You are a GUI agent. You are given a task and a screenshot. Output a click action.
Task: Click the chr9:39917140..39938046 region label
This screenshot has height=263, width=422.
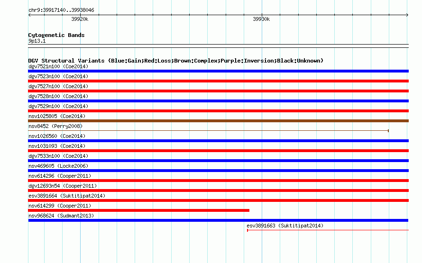tap(61, 10)
